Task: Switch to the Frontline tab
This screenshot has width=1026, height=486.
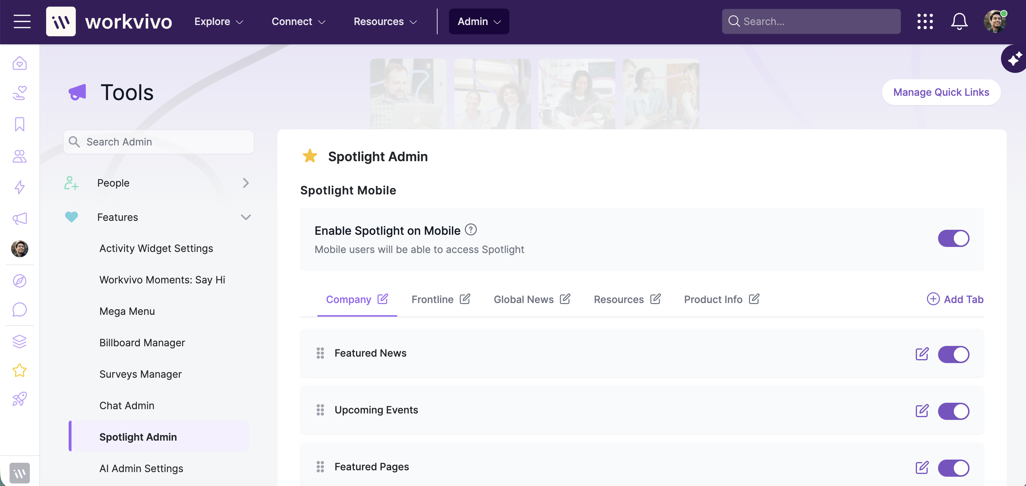Action: click(432, 299)
